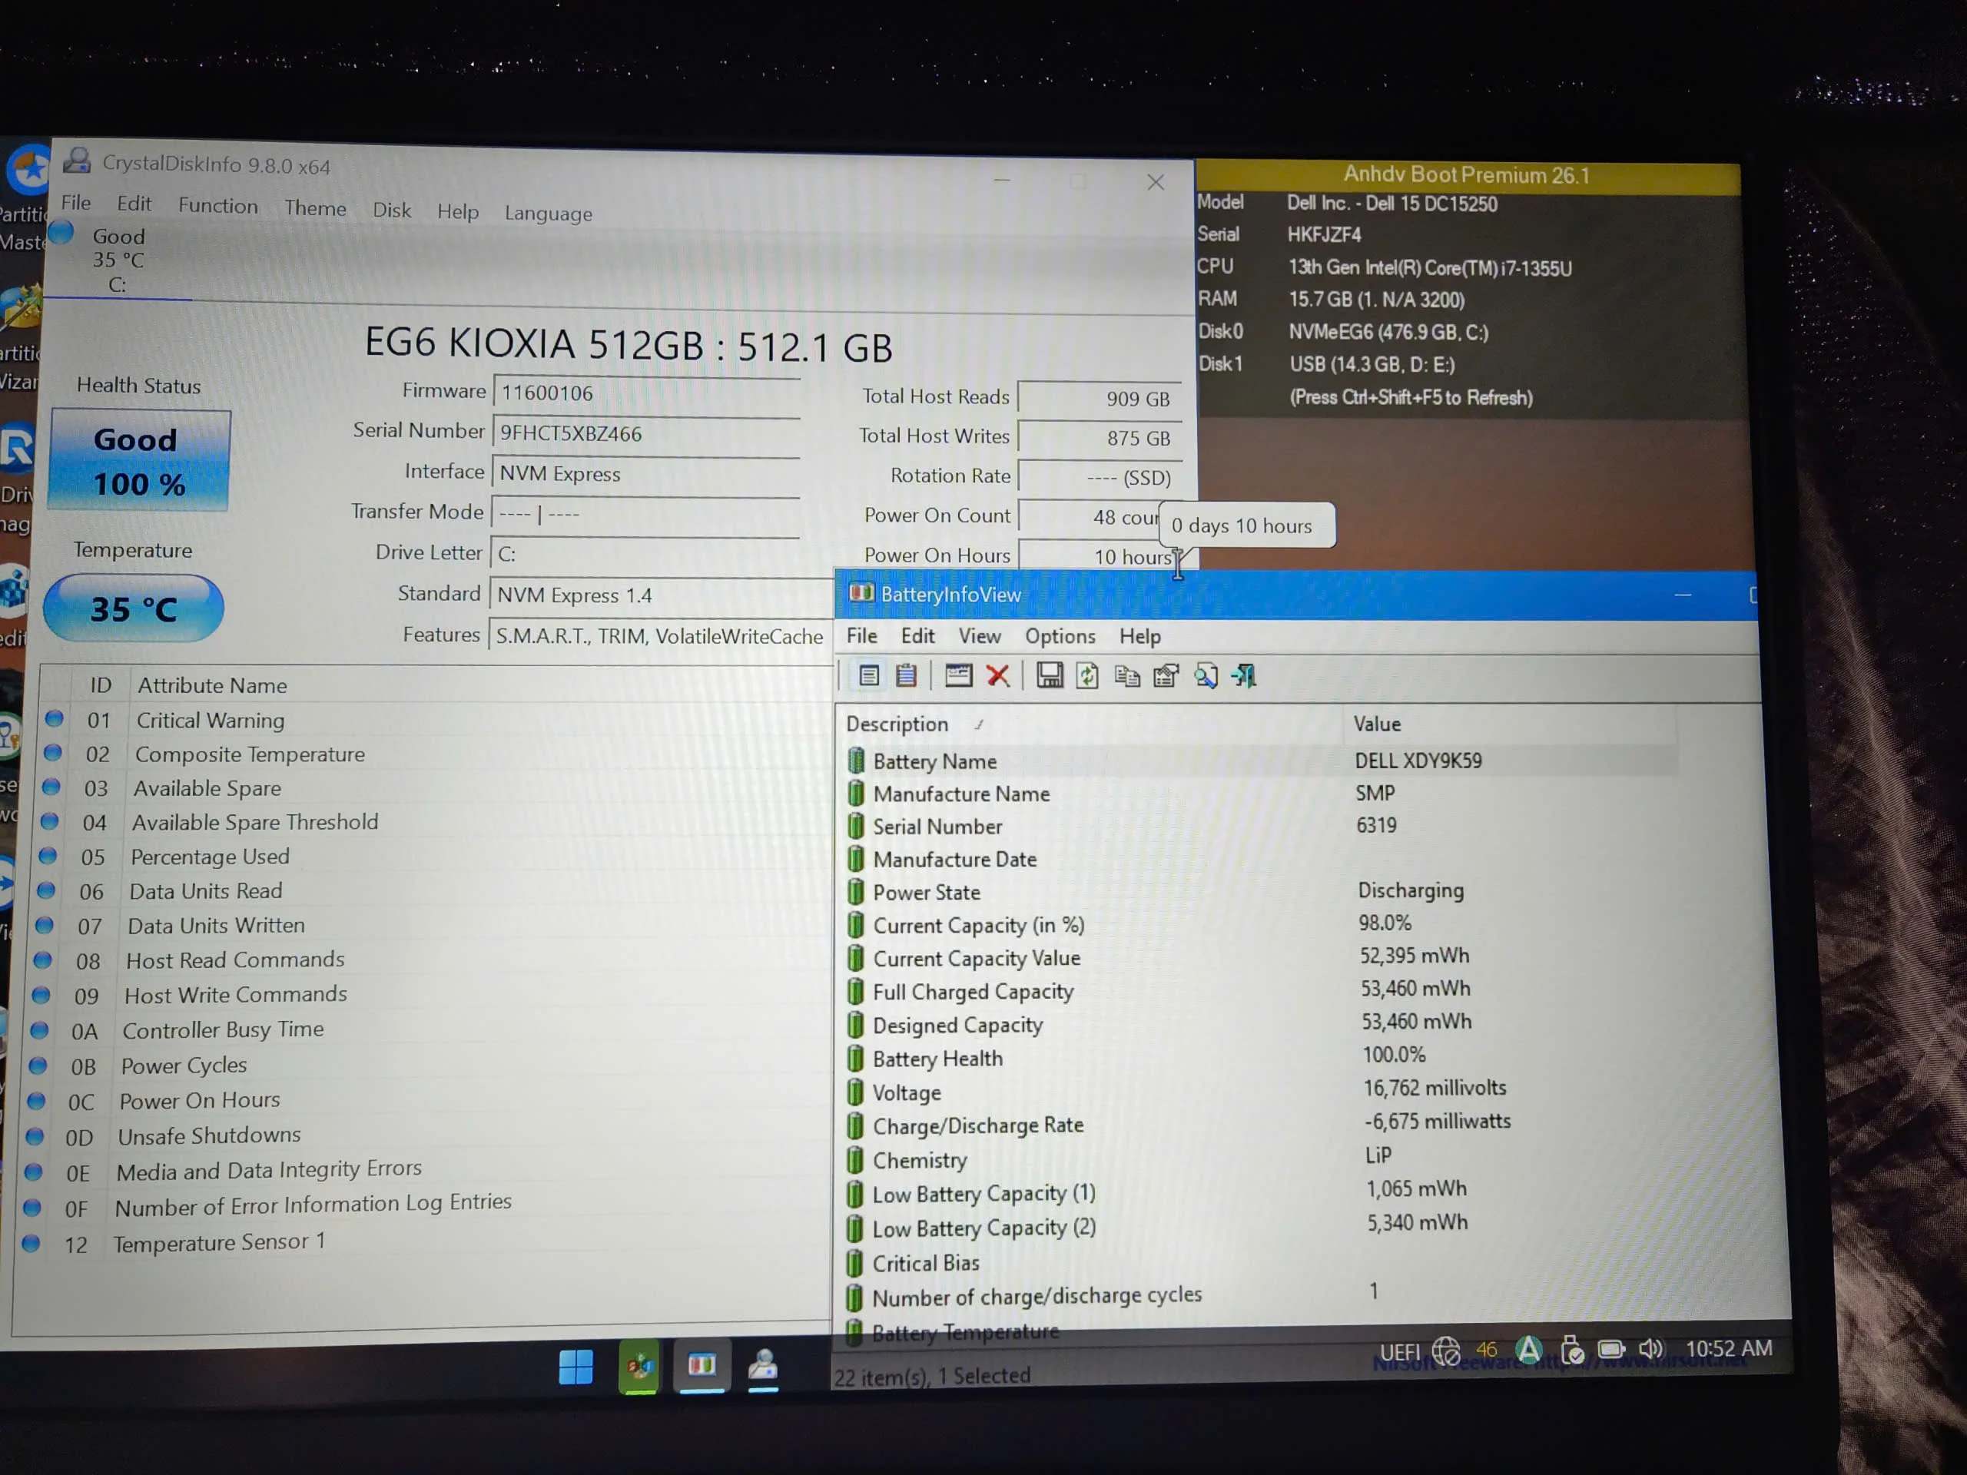Viewport: 1967px width, 1475px height.
Task: Open the Function menu in CrystalDiskInfo
Action: pos(218,205)
